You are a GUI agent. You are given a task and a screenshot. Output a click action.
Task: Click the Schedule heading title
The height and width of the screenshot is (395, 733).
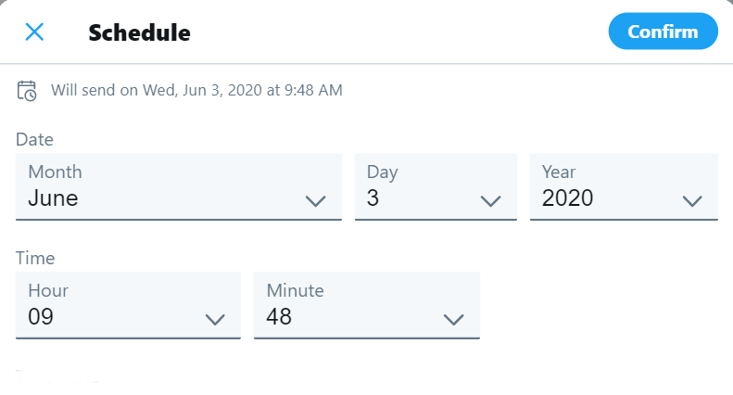[x=139, y=32]
